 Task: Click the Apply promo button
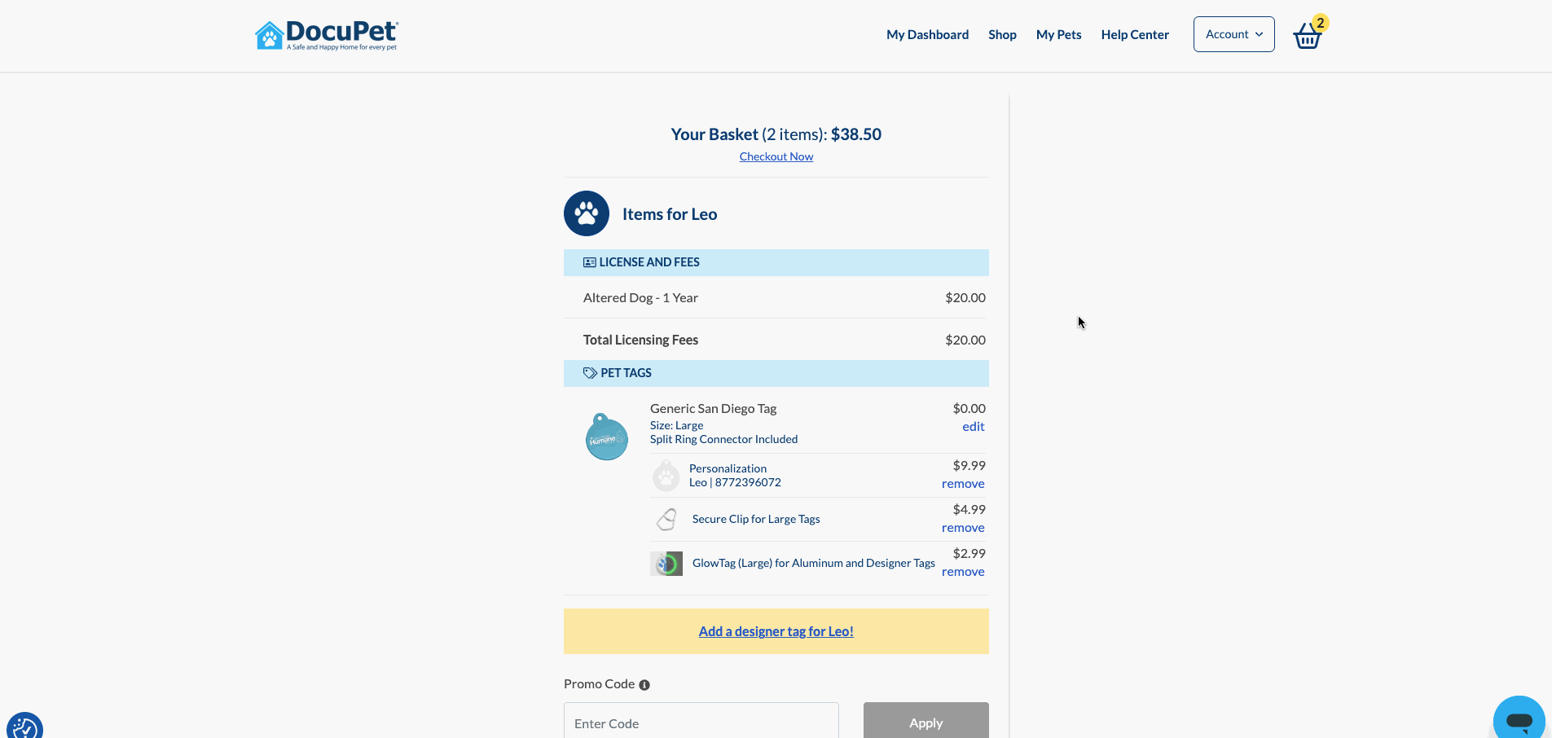[x=926, y=721]
